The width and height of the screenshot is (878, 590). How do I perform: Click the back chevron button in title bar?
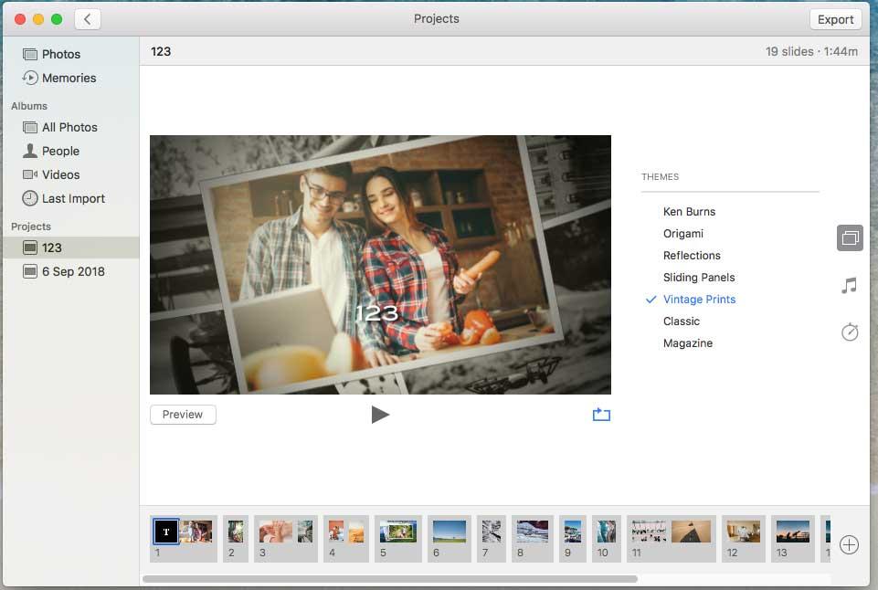(88, 19)
